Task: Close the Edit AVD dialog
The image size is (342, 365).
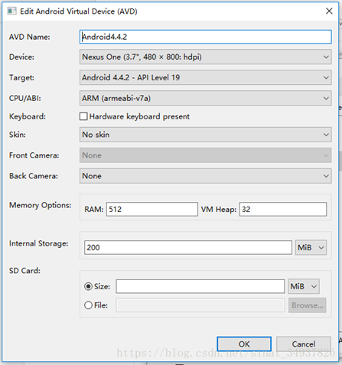Action: pyautogui.click(x=329, y=11)
